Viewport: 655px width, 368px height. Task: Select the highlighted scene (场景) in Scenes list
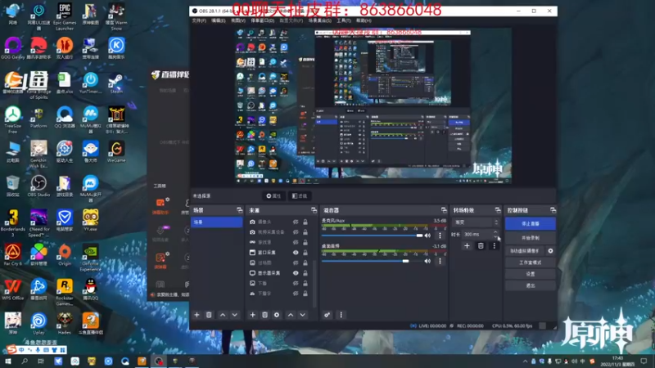click(217, 222)
